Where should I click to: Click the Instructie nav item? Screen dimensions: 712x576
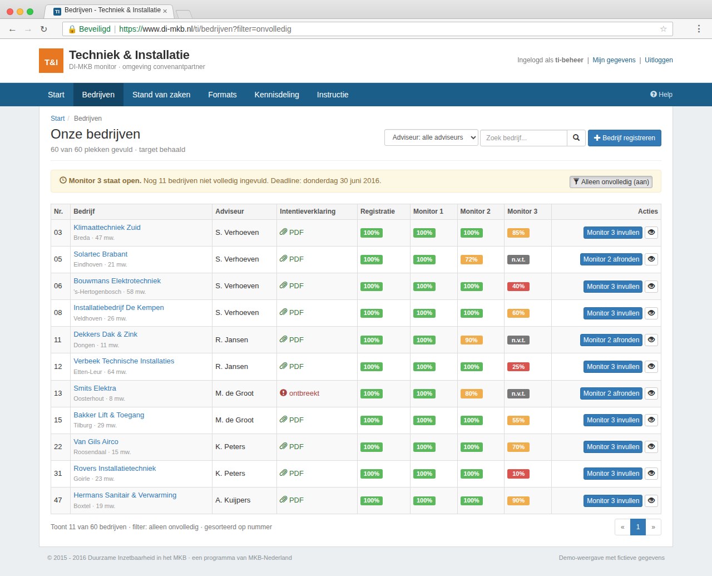click(x=333, y=95)
